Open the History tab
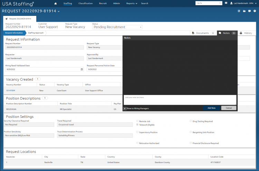This screenshot has height=171, width=259. (246, 33)
